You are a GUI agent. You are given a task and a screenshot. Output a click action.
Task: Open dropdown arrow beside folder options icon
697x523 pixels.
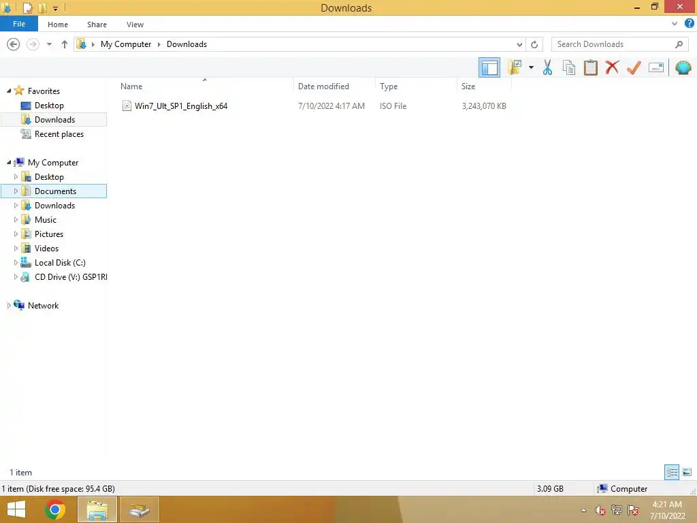coord(531,67)
